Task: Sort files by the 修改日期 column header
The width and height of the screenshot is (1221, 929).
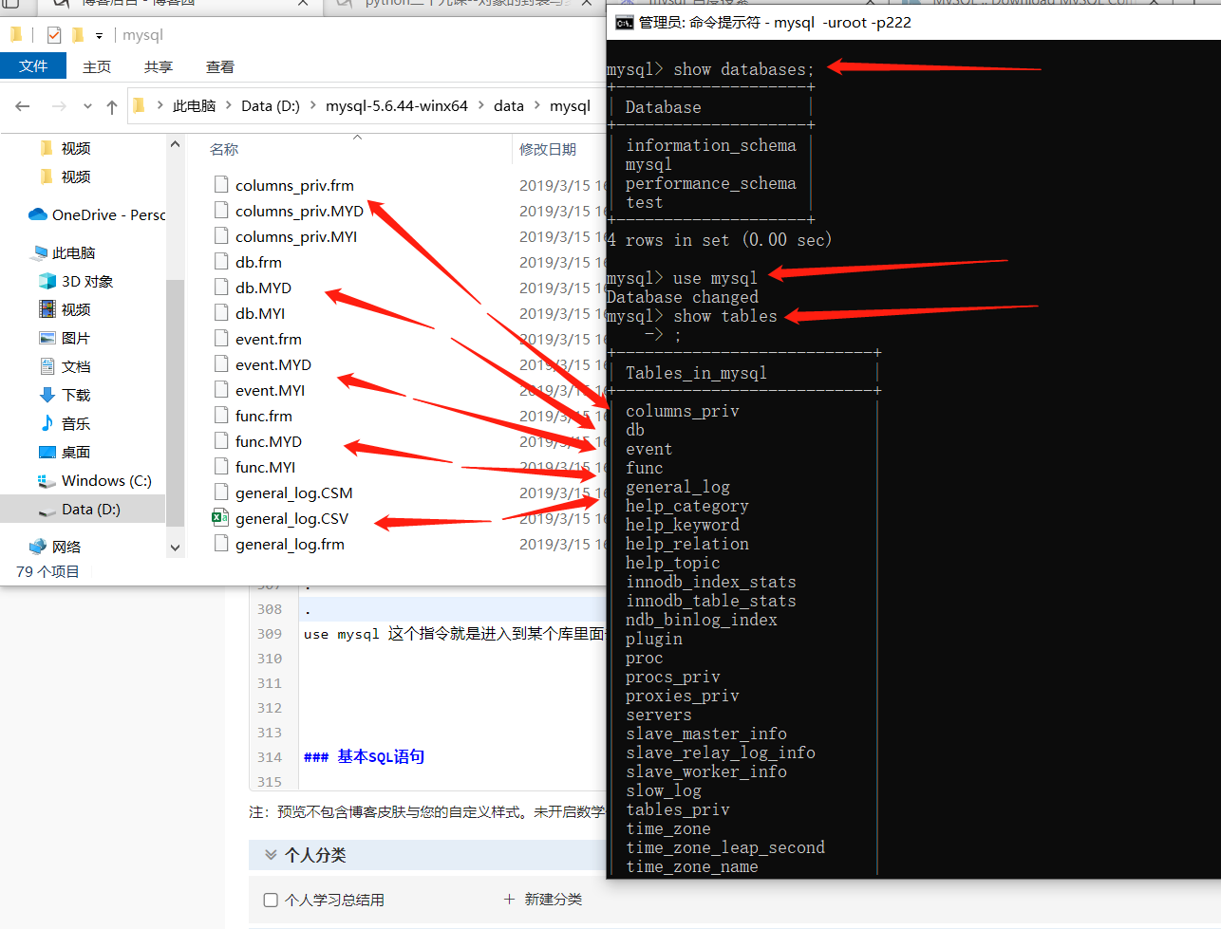Action: coord(548,149)
